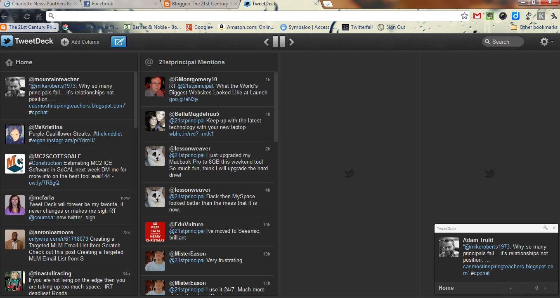Open the goo.gl/eN3jv link
Screen dimensions: 560x298
pos(184,99)
